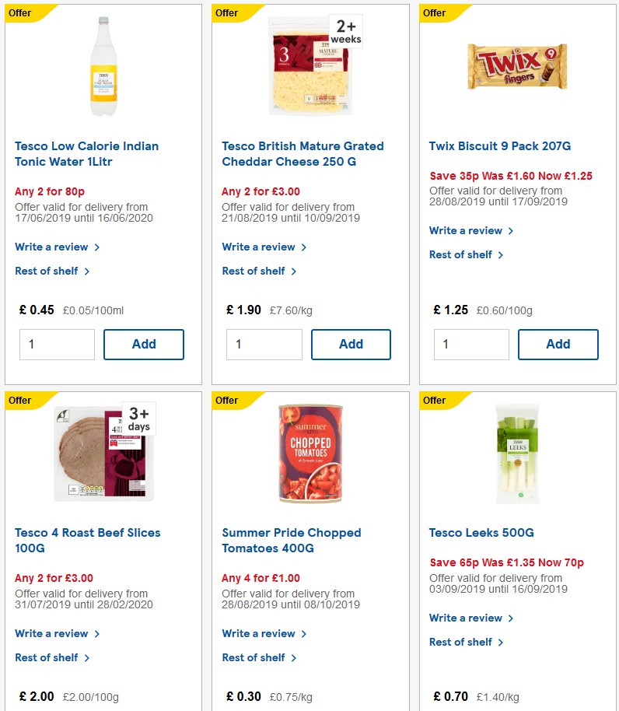View the Tesco Leeks product image
619x711 pixels.
517,451
